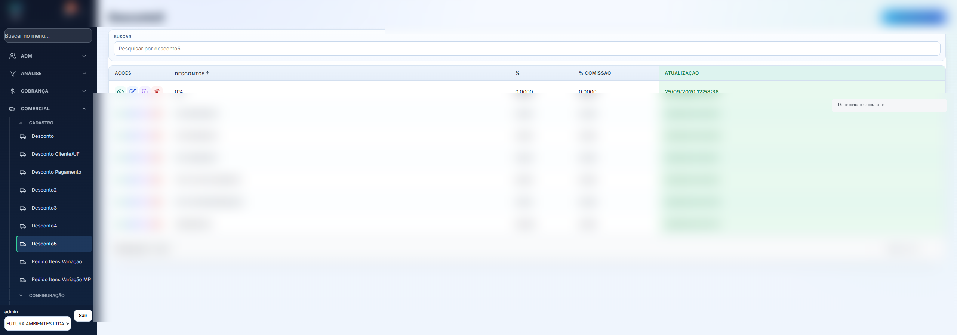The image size is (957, 335).
Task: Click the 25/09/2020 12:58:38 date cell
Action: 692,91
